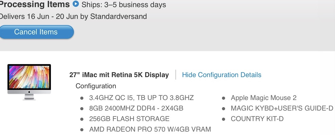This screenshot has height=135, width=335.
Task: Select the 8GB 2400MHZ DDR4 memory entry
Action: point(136,108)
